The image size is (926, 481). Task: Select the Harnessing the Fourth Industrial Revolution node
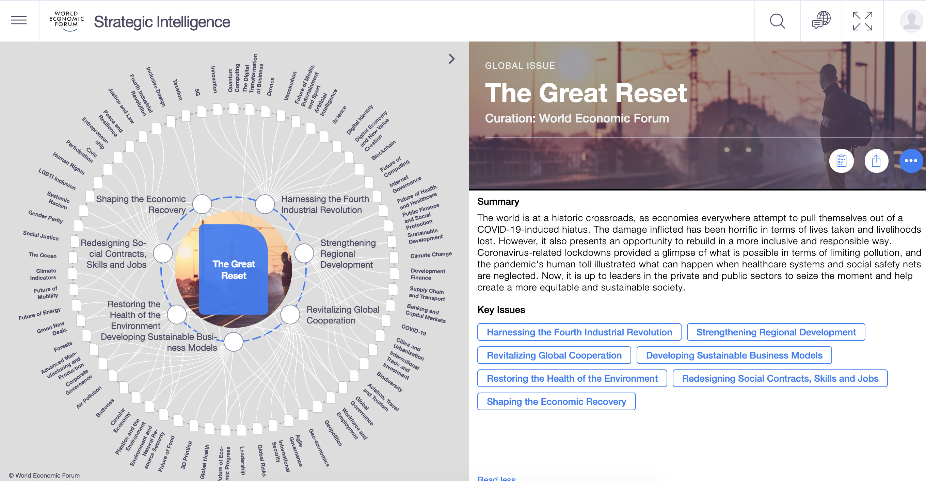click(265, 204)
